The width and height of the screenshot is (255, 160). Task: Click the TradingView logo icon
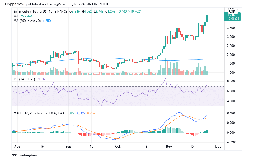coord(14,155)
